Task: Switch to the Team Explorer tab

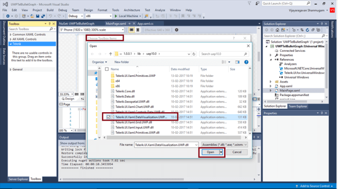Action: 297,106
